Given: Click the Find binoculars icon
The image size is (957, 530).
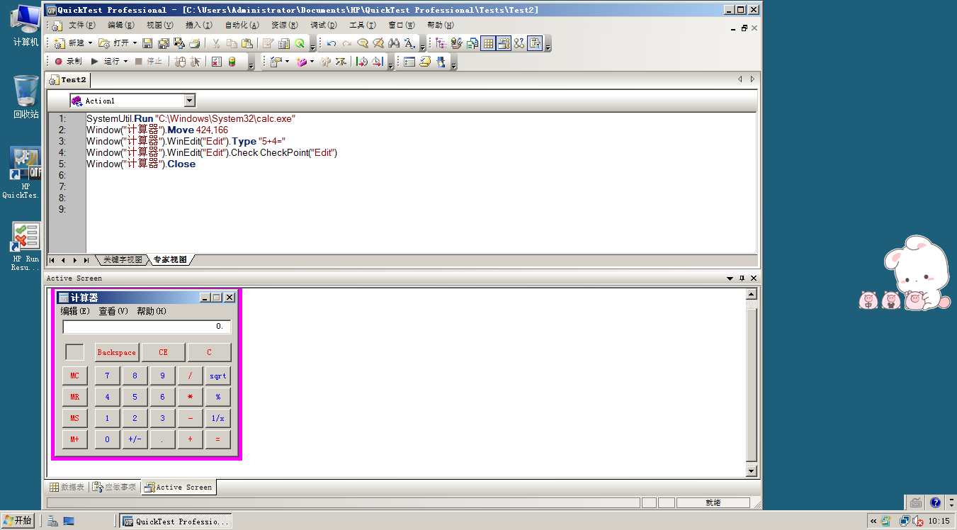Looking at the screenshot, I should 394,43.
